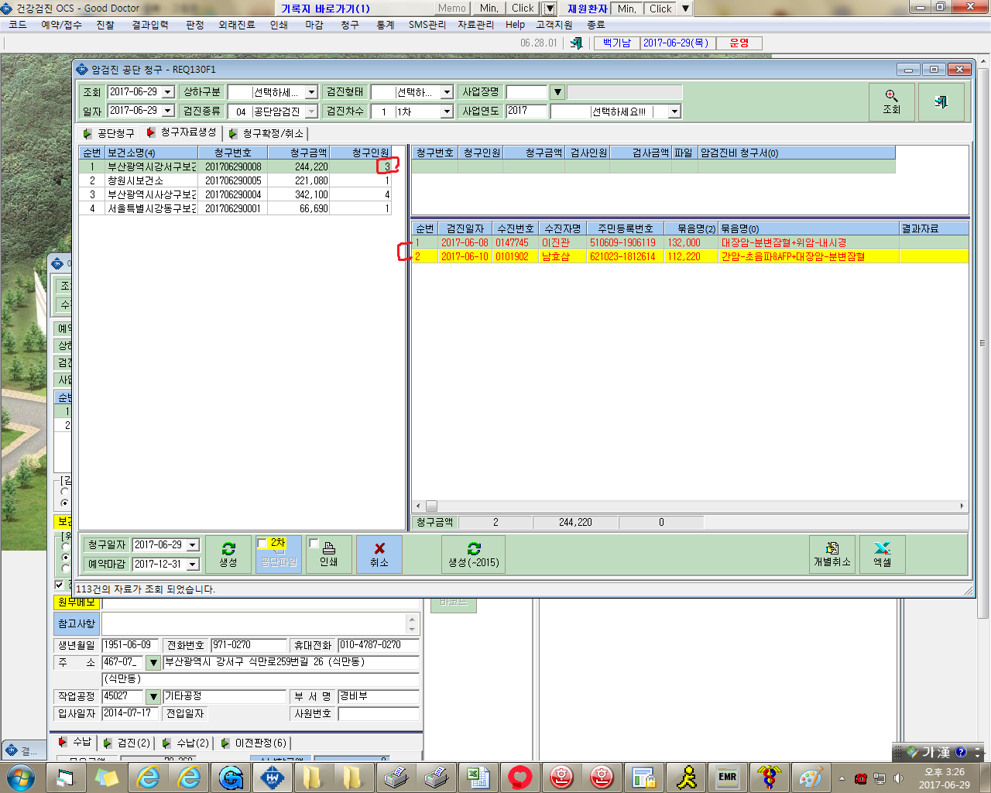Tick the checkbox next to the 인쇄 button
The width and height of the screenshot is (991, 793).
coord(314,544)
